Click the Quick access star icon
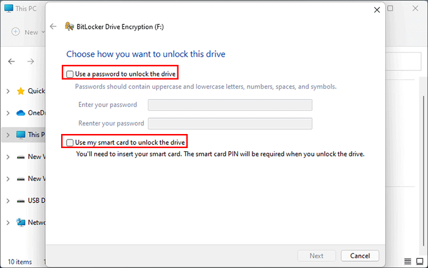Viewport: 428px width, 268px height. tap(21, 91)
